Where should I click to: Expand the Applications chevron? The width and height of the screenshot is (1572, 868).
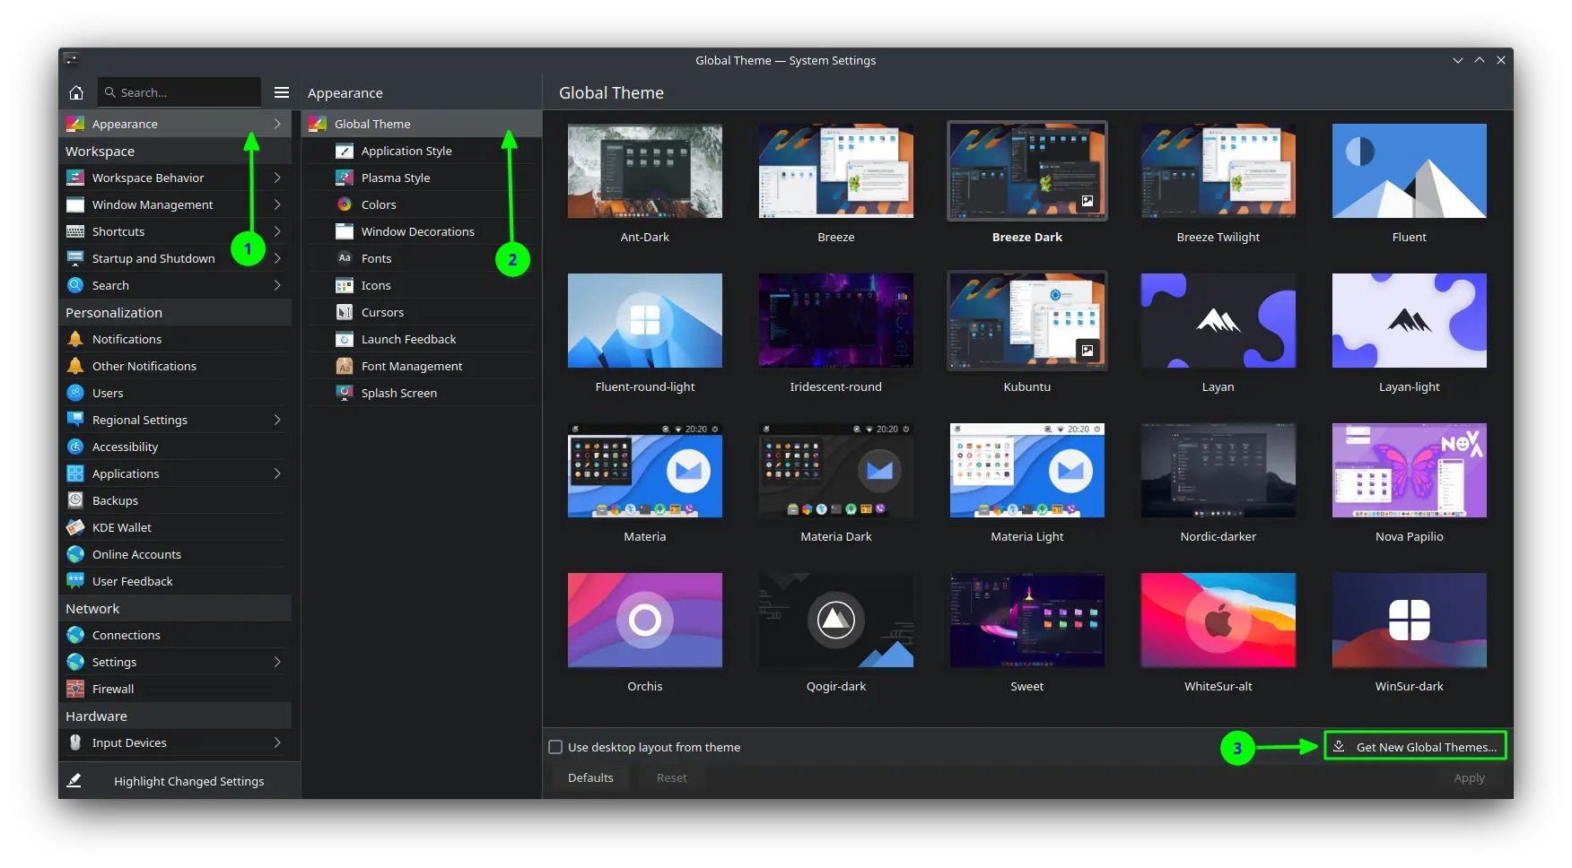(277, 473)
